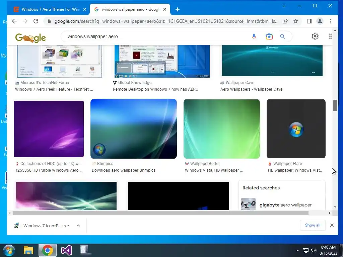Open the volume control in tray

point(314,250)
